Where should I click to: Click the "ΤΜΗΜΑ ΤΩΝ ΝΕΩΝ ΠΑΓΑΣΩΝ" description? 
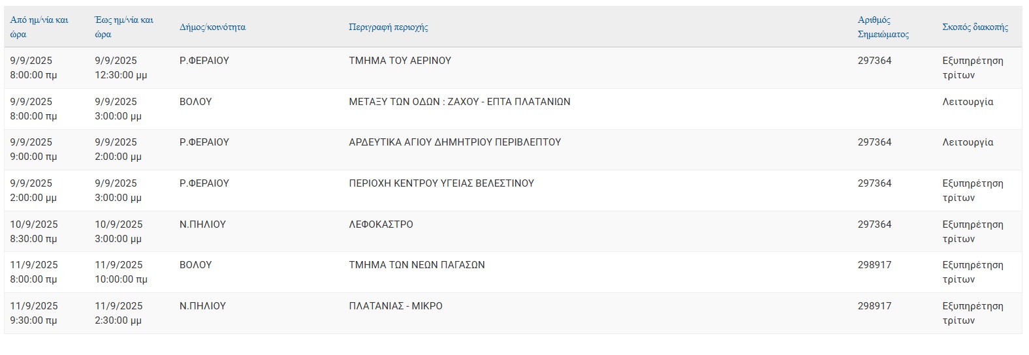[x=417, y=265]
